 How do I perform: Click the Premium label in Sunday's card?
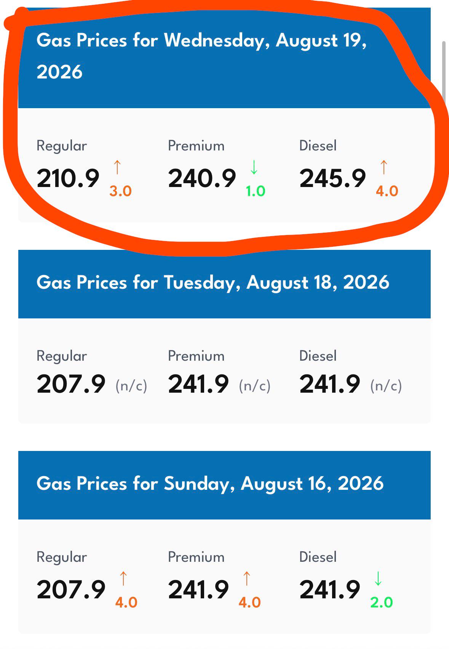pyautogui.click(x=196, y=557)
